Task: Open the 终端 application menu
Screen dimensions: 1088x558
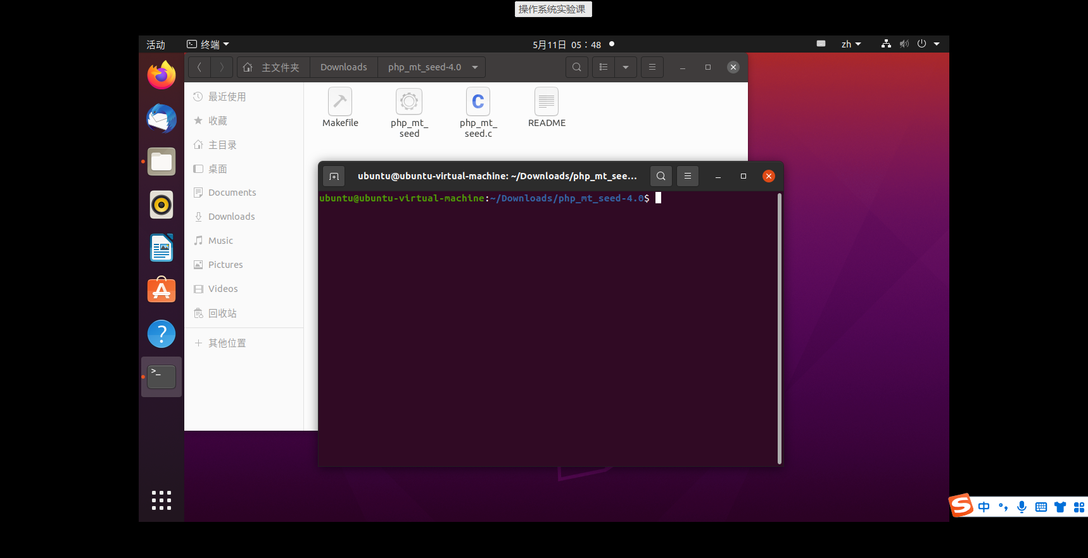Action: (208, 44)
